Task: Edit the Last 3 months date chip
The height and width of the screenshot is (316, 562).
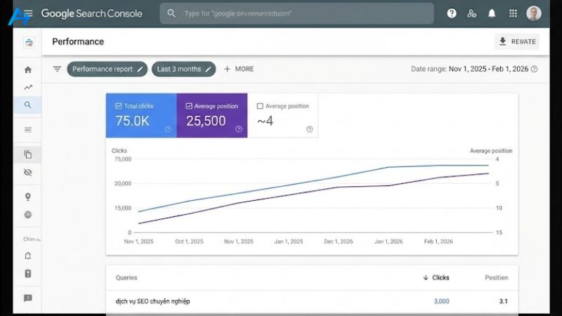Action: click(183, 69)
